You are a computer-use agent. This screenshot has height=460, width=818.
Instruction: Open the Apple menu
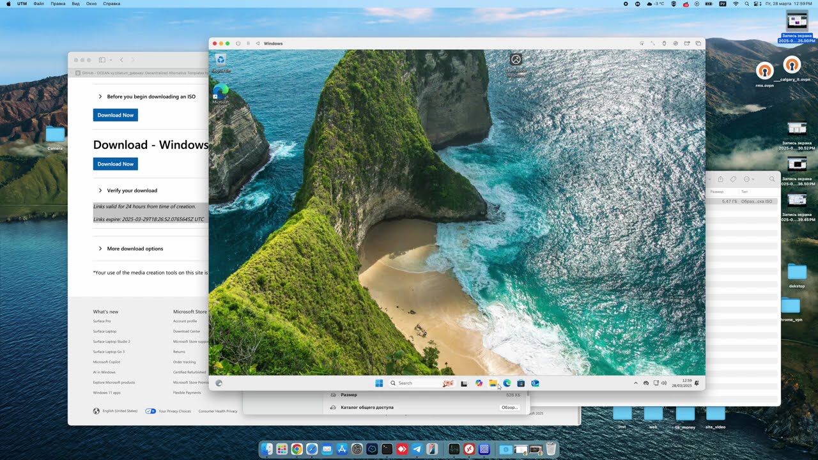click(8, 4)
